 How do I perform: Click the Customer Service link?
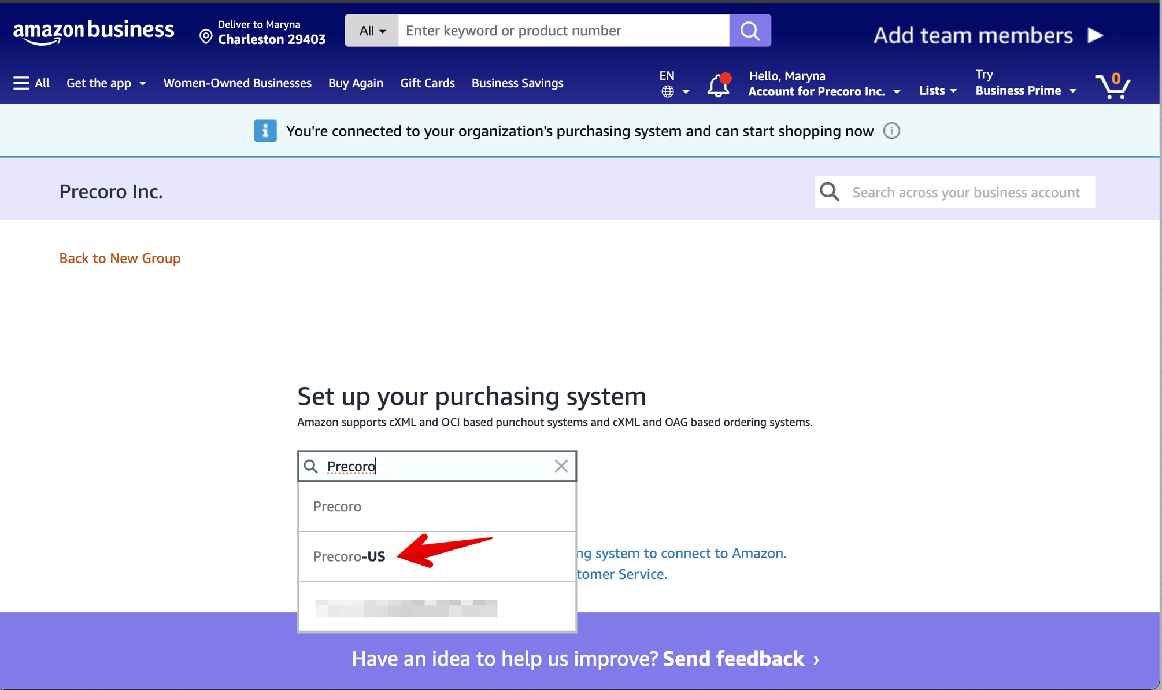[622, 574]
